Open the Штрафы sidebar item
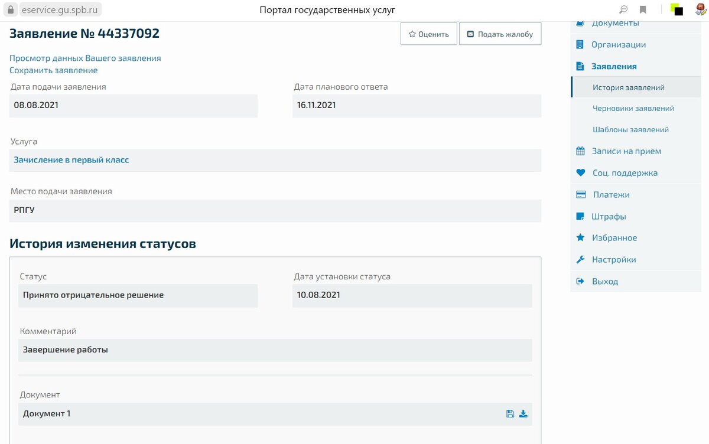Viewport: 709px width, 444px height. click(609, 217)
